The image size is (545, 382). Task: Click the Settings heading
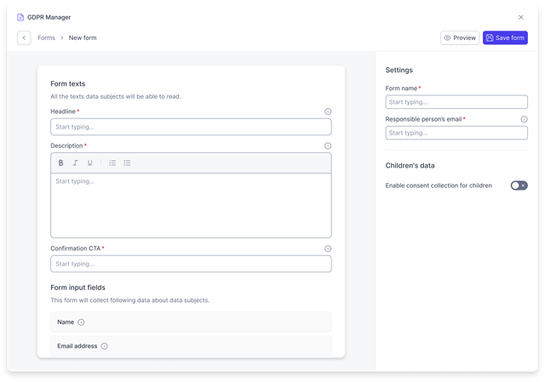pyautogui.click(x=399, y=70)
